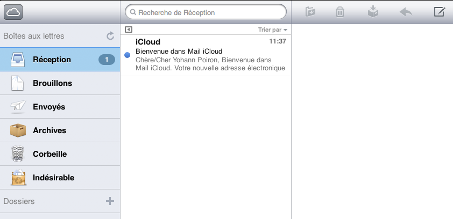
Task: Select the Réception mailbox
Action: click(52, 60)
